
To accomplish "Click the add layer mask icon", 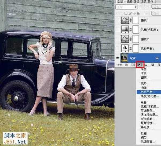I will (133, 65).
